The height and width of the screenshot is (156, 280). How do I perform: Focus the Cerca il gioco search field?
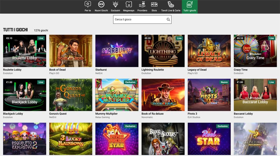pyautogui.click(x=142, y=20)
